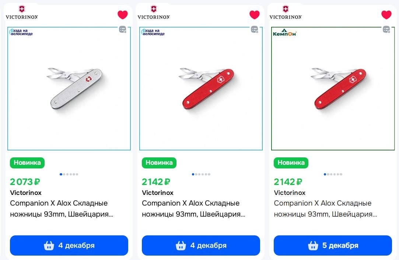Click compare icon on Кемпон knife card
The image size is (399, 260).
[386, 29]
